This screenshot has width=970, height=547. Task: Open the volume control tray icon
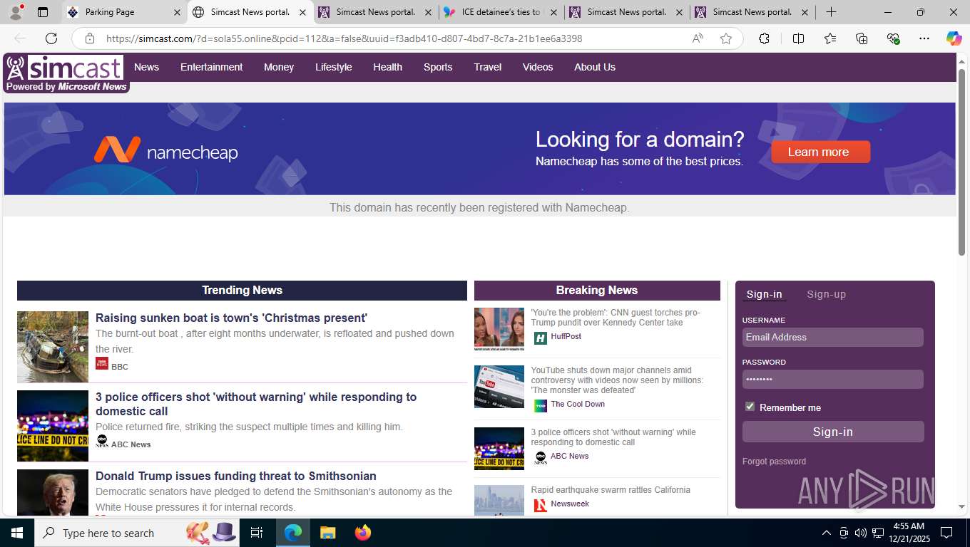[x=860, y=533]
